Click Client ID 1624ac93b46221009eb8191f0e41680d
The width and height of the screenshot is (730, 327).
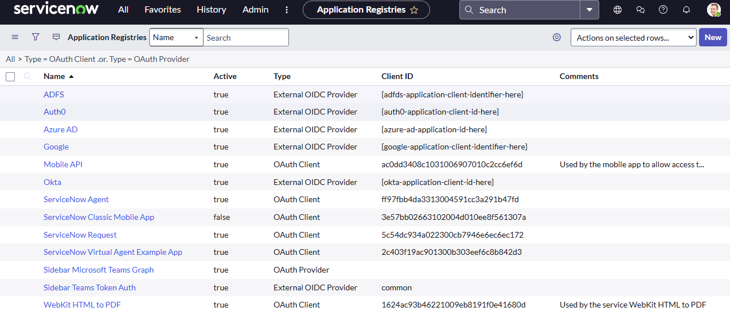click(454, 305)
